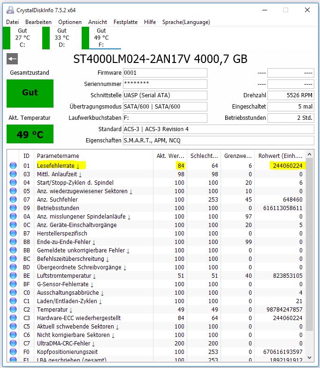Image resolution: width=320 pixels, height=368 pixels.
Task: Click the Schnittstelle field UASP (Serial ATA)
Action: coord(165,95)
